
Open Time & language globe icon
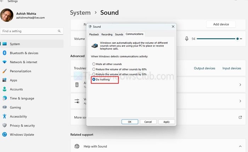(x=5, y=98)
